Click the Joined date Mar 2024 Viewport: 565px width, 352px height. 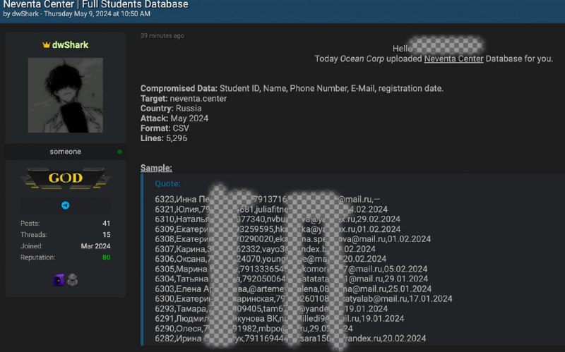click(95, 246)
